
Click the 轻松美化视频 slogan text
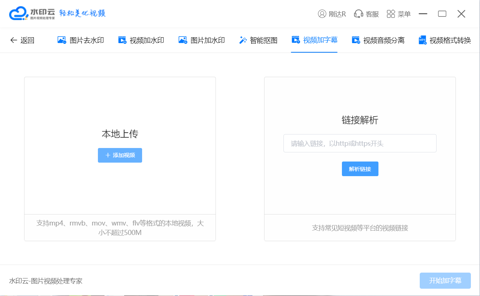pyautogui.click(x=83, y=14)
